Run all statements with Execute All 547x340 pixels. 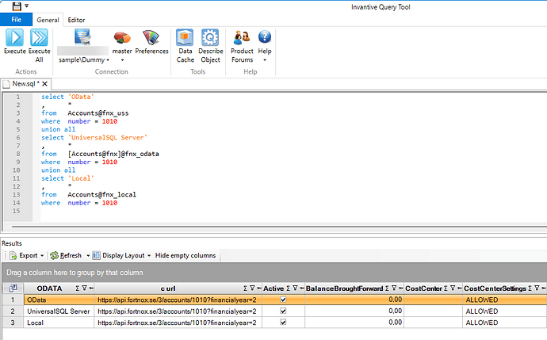(39, 38)
